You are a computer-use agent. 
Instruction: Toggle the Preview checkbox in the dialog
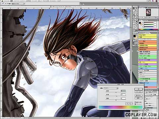tap(135, 104)
